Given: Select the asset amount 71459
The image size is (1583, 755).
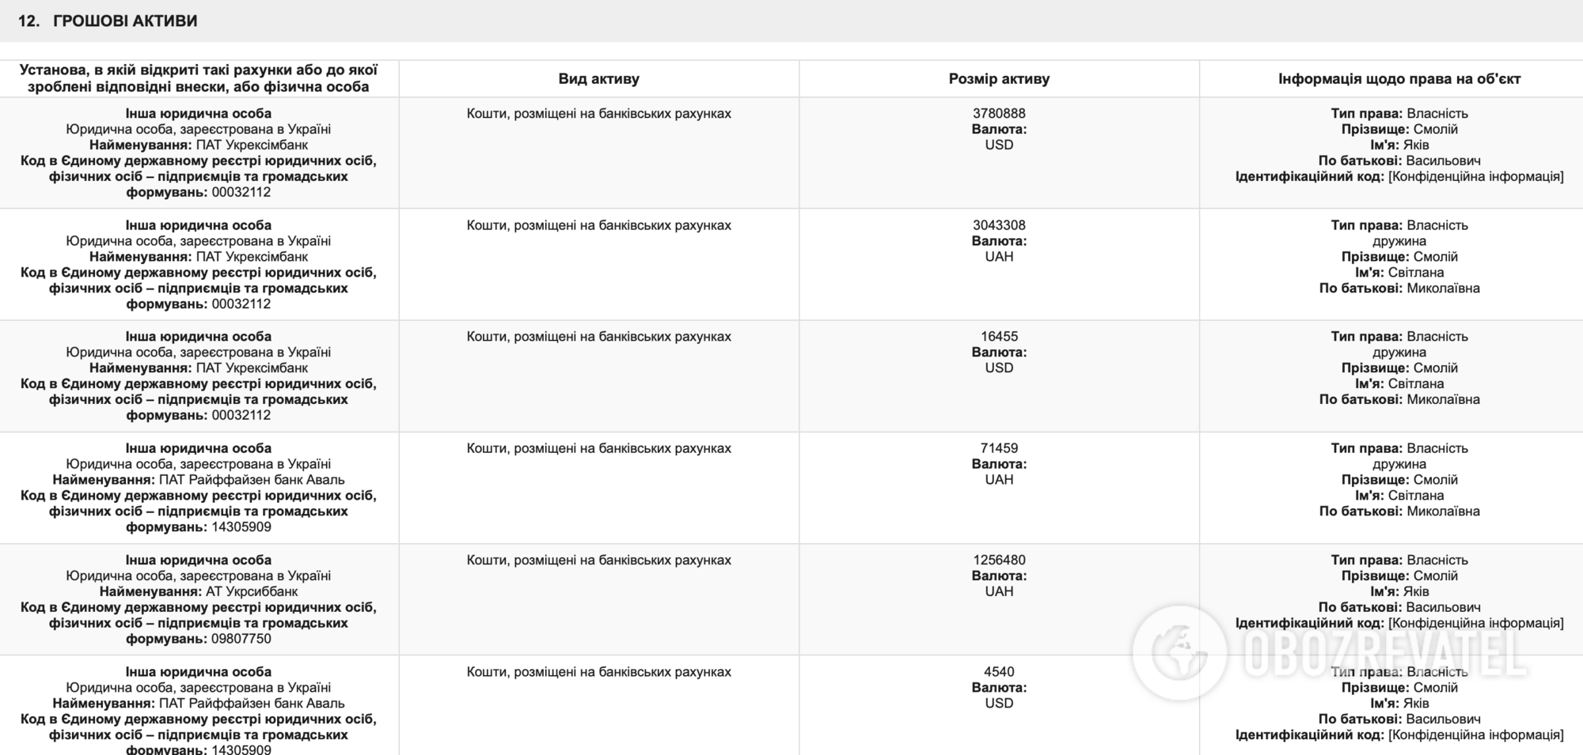Looking at the screenshot, I should [x=999, y=448].
